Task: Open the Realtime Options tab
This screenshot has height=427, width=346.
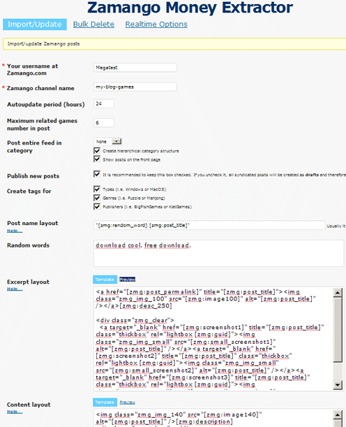Action: coord(156,24)
